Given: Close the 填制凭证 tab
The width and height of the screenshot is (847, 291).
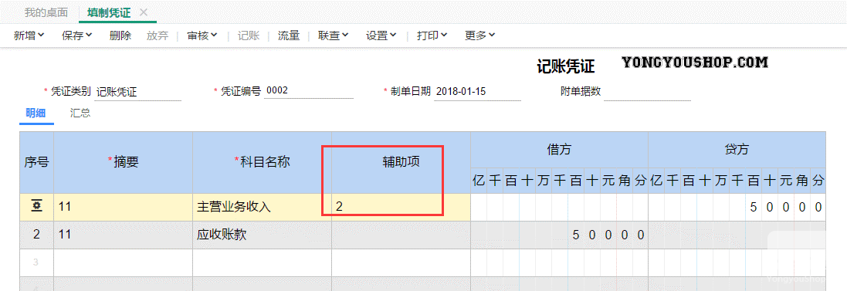Looking at the screenshot, I should pos(143,12).
